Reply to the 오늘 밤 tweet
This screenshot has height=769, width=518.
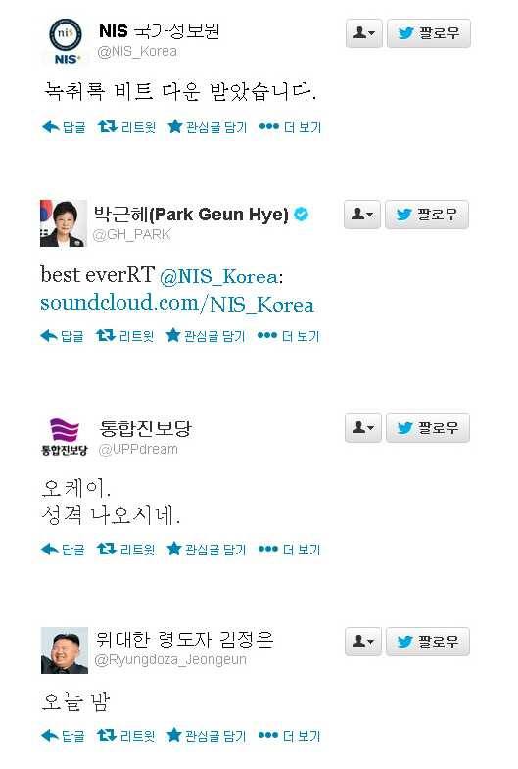[64, 736]
